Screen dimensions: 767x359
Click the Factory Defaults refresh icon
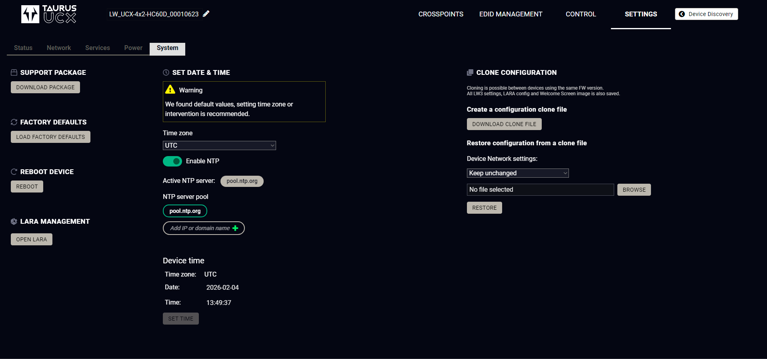point(14,122)
